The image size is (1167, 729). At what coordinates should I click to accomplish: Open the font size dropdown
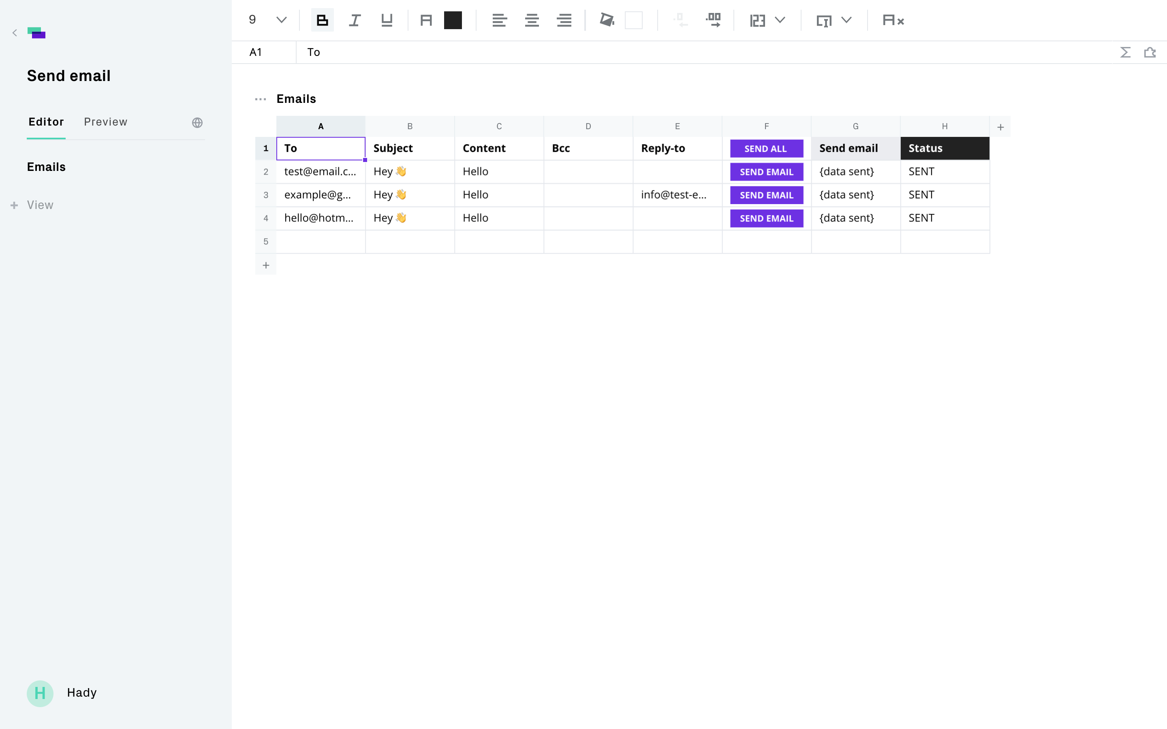[x=281, y=20]
